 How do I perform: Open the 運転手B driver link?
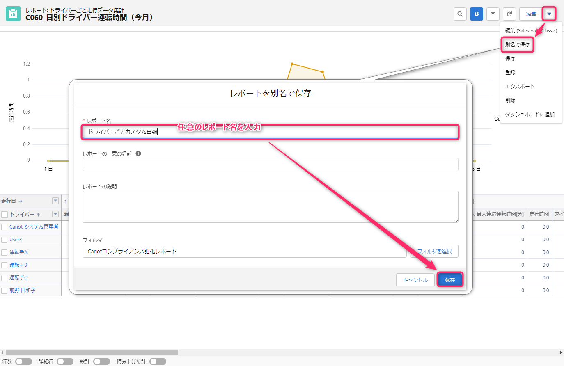[18, 265]
